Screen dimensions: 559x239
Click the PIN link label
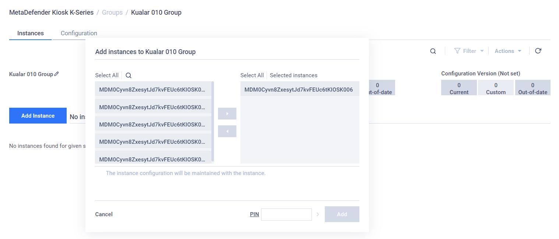coord(254,214)
